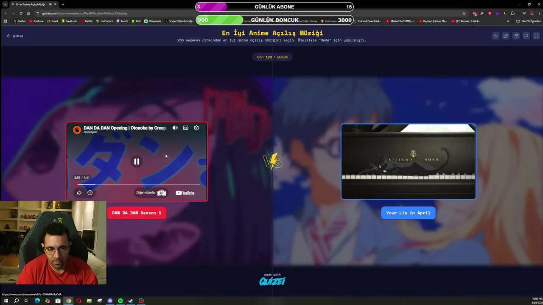The image size is (543, 305).
Task: Click the watch later clock icon
Action: click(x=90, y=193)
